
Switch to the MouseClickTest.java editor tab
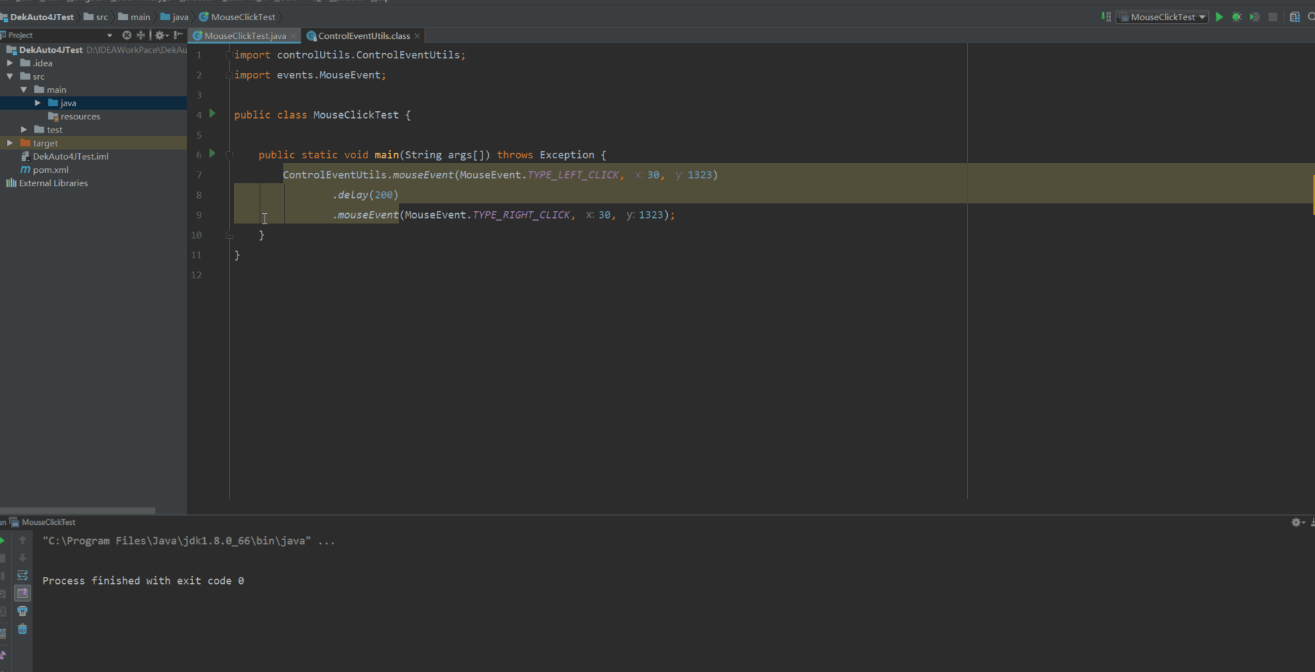[245, 35]
